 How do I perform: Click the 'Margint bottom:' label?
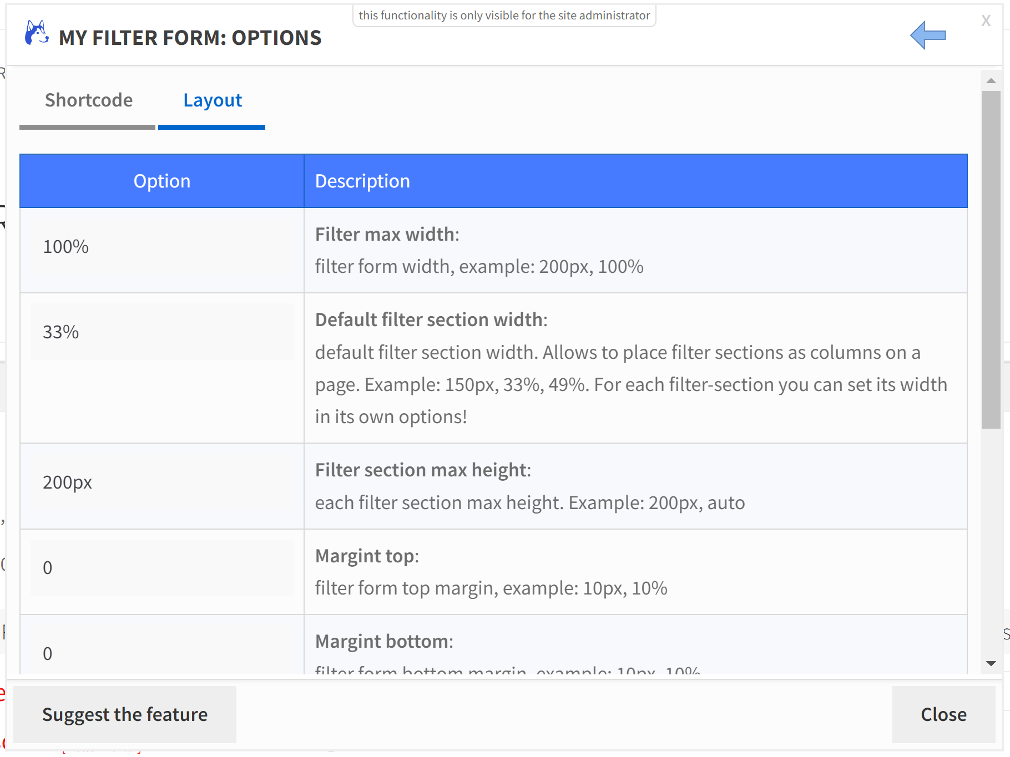click(x=384, y=641)
